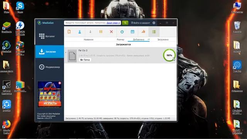Open settings via the gear icon
Screen dimensions: 247x139
click(154, 23)
